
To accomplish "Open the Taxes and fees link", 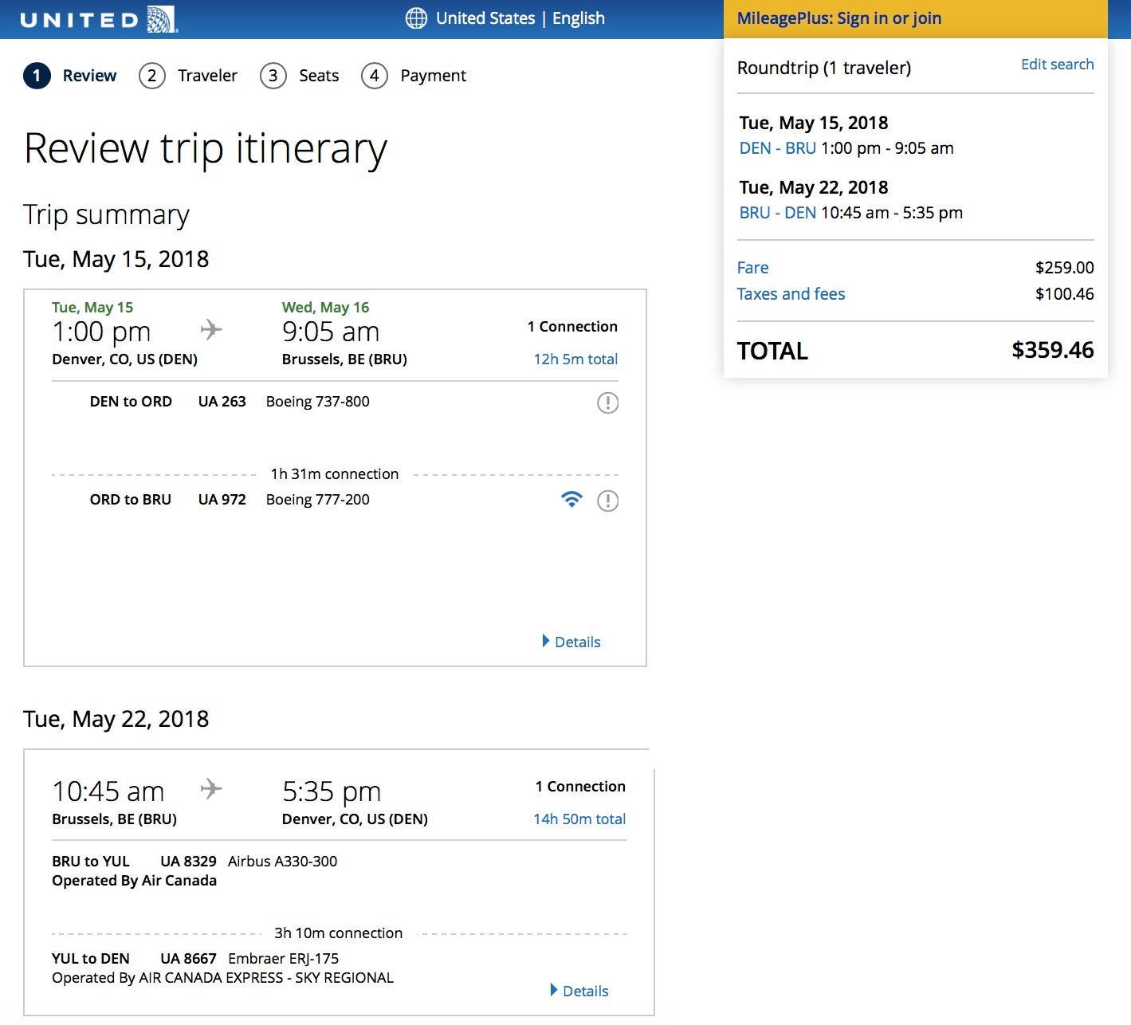I will tap(791, 294).
